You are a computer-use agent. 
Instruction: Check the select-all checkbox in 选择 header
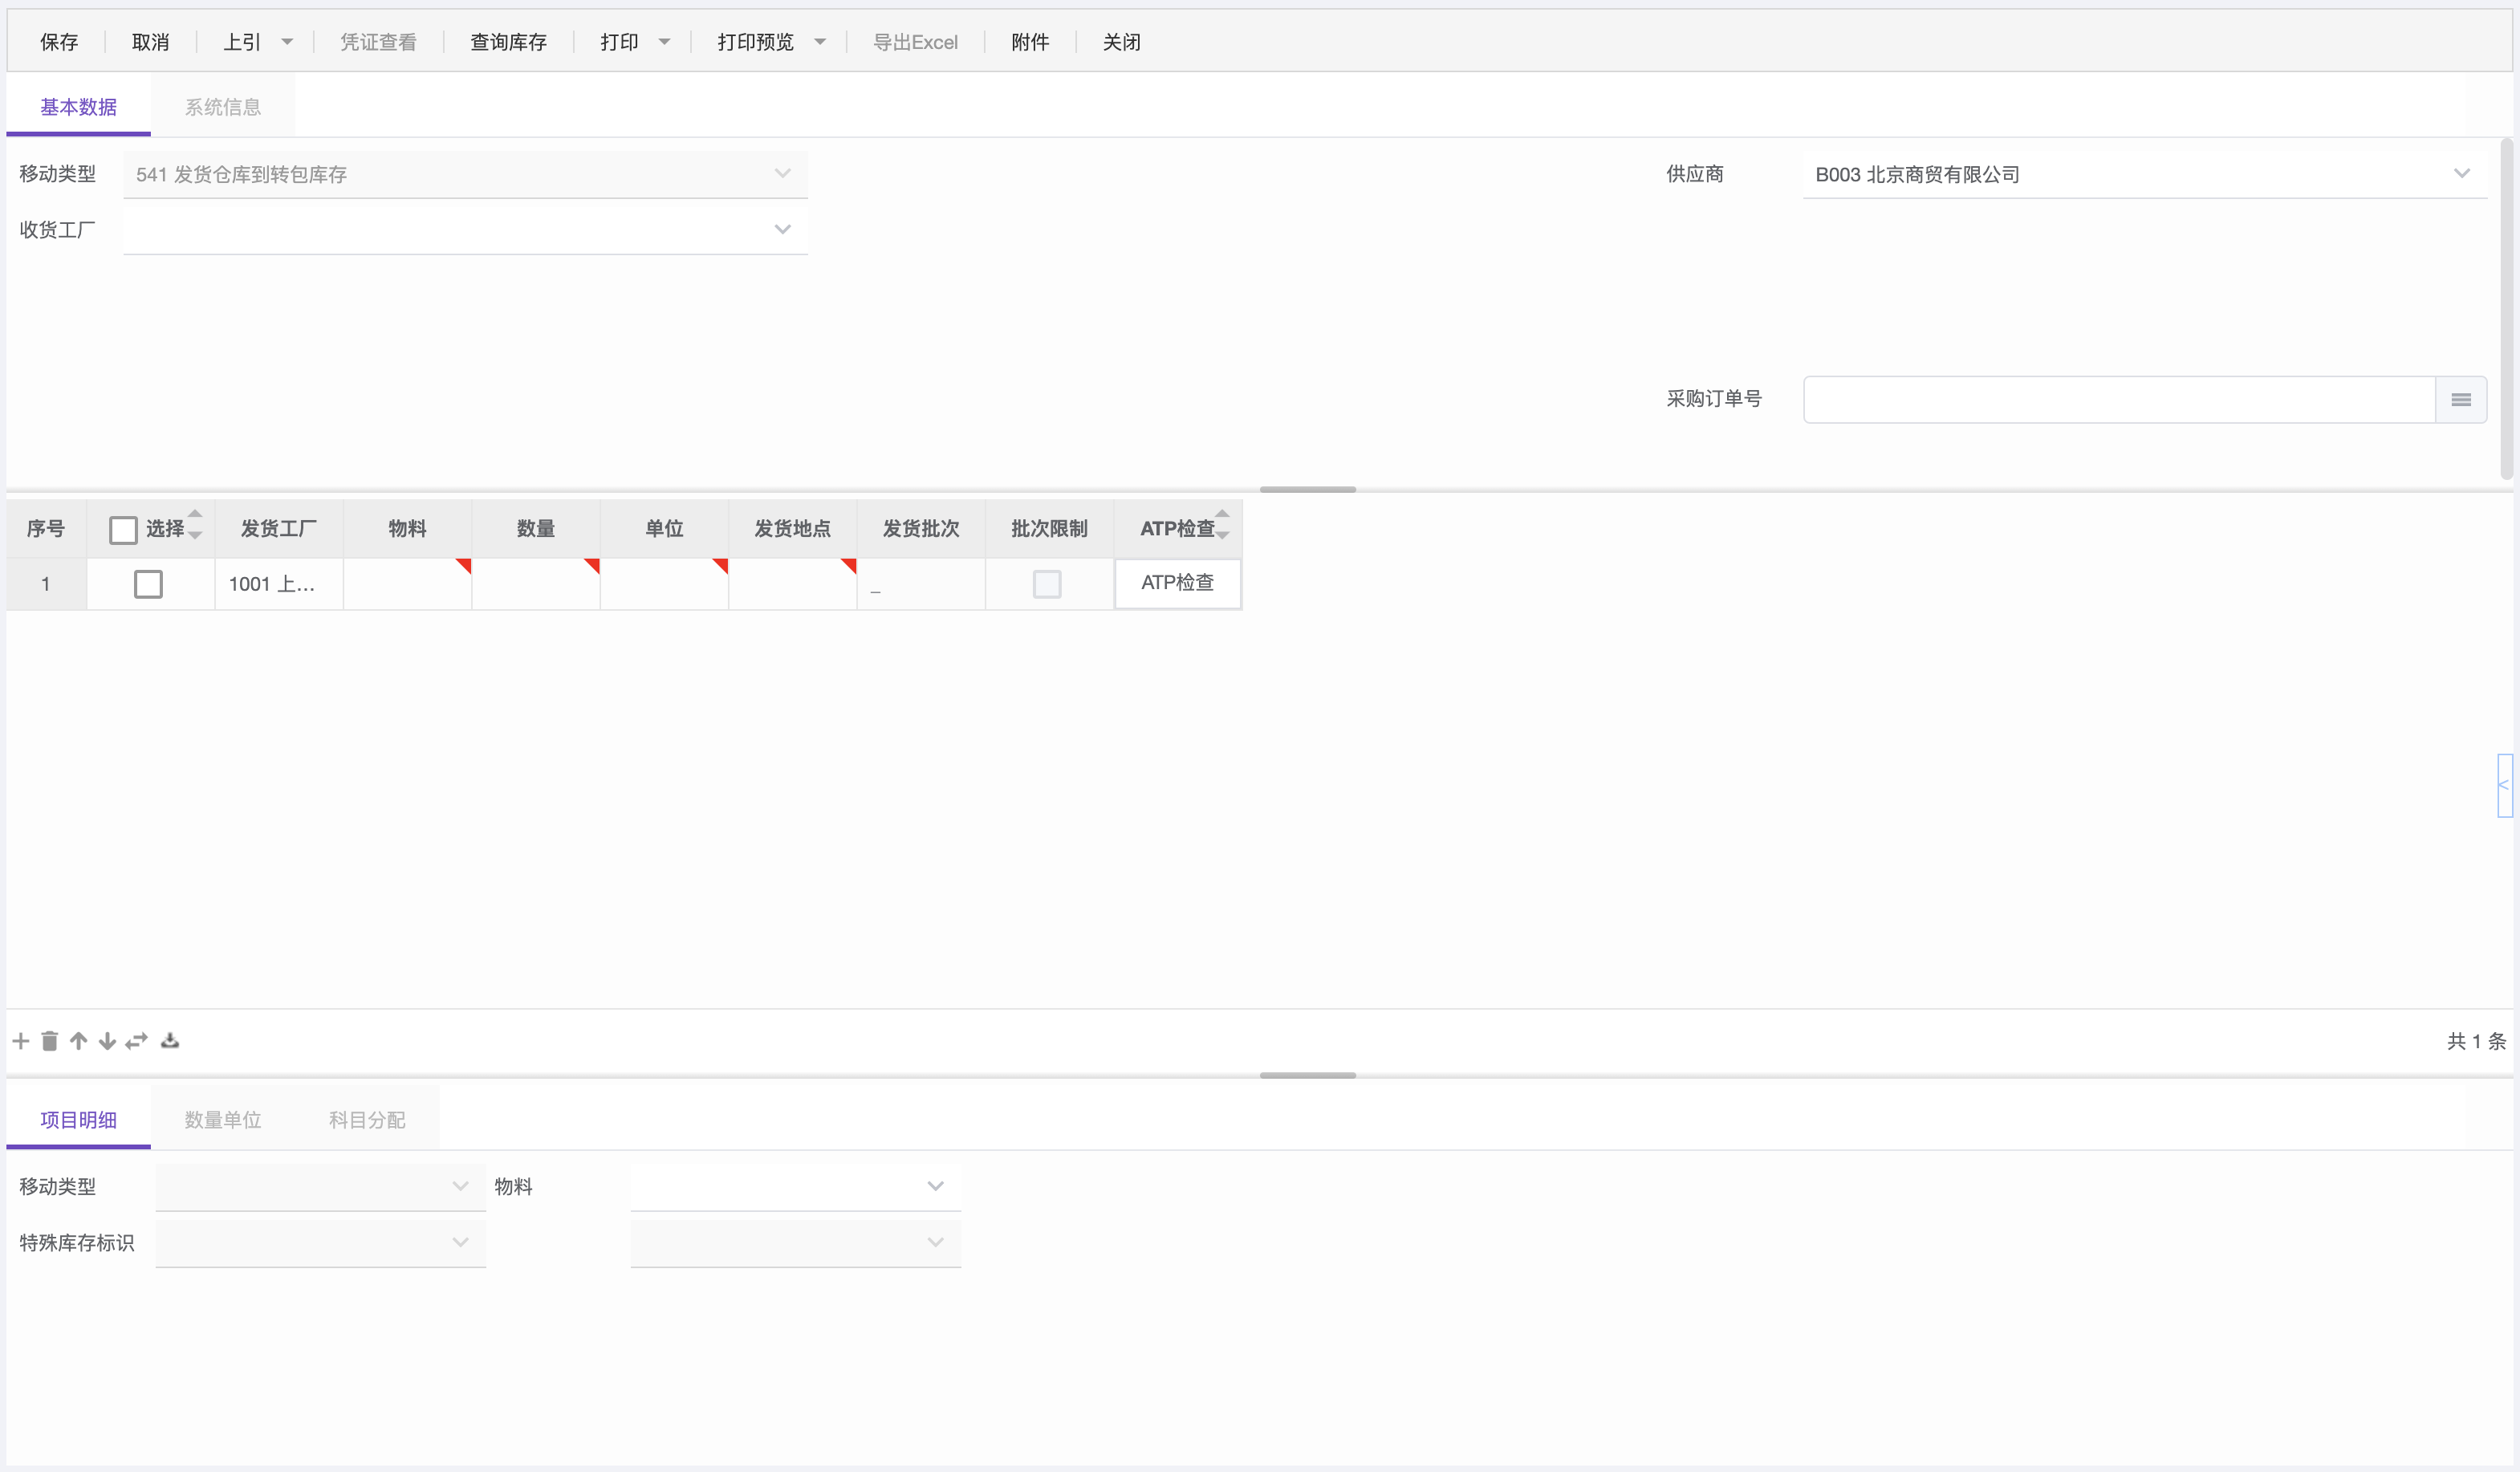point(123,529)
